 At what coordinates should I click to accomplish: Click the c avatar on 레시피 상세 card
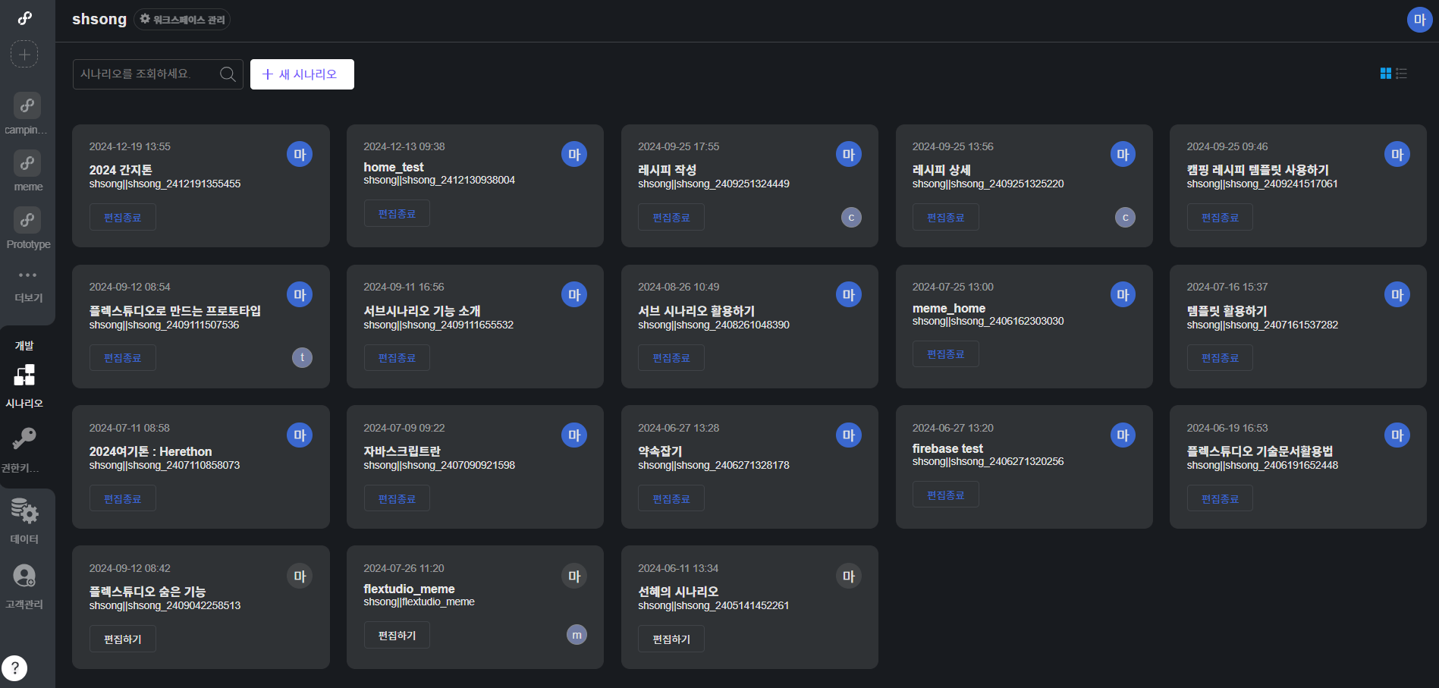coord(1125,218)
